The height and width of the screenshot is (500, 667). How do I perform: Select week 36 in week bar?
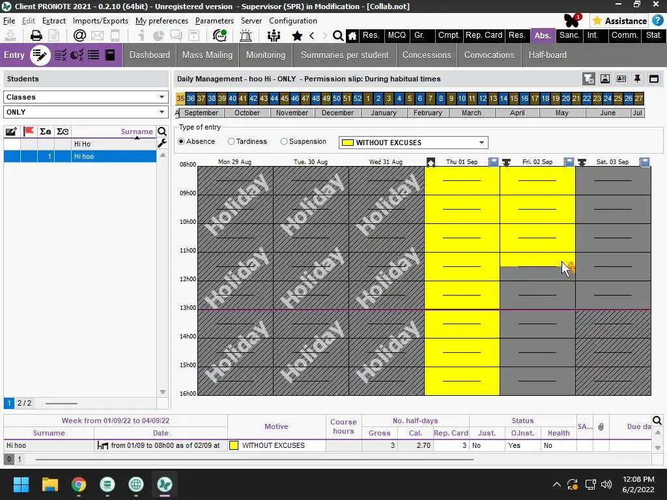(x=191, y=98)
